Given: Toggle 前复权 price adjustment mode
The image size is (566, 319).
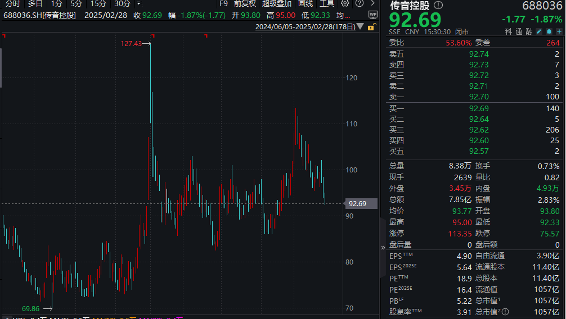Looking at the screenshot, I should tap(245, 3).
